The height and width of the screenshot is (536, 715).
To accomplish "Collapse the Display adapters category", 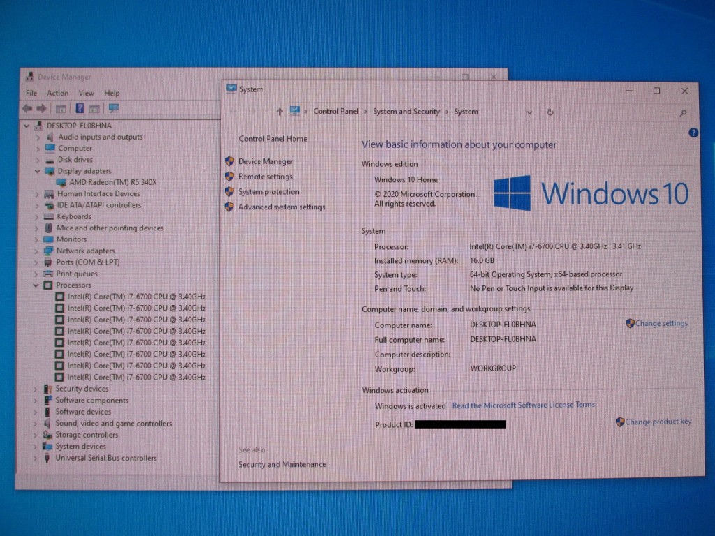I will pos(38,171).
